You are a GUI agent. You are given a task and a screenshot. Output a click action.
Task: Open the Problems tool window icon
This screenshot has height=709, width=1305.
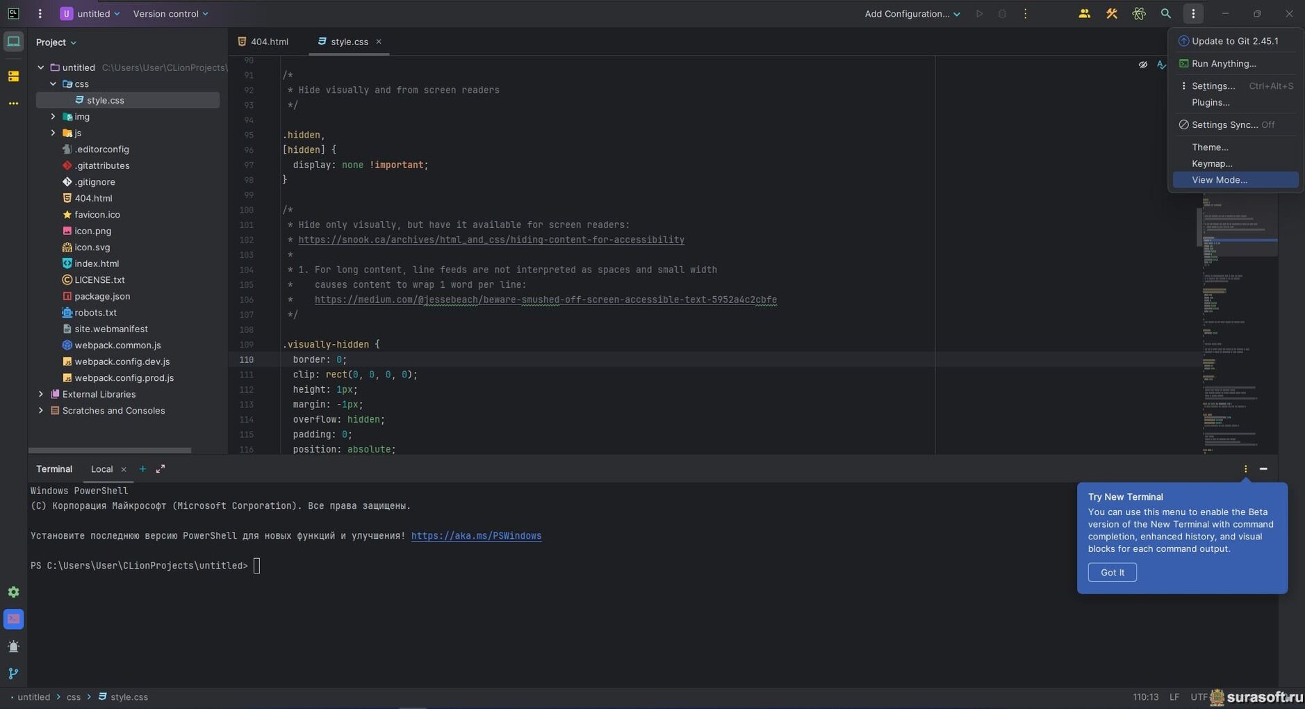click(x=13, y=646)
